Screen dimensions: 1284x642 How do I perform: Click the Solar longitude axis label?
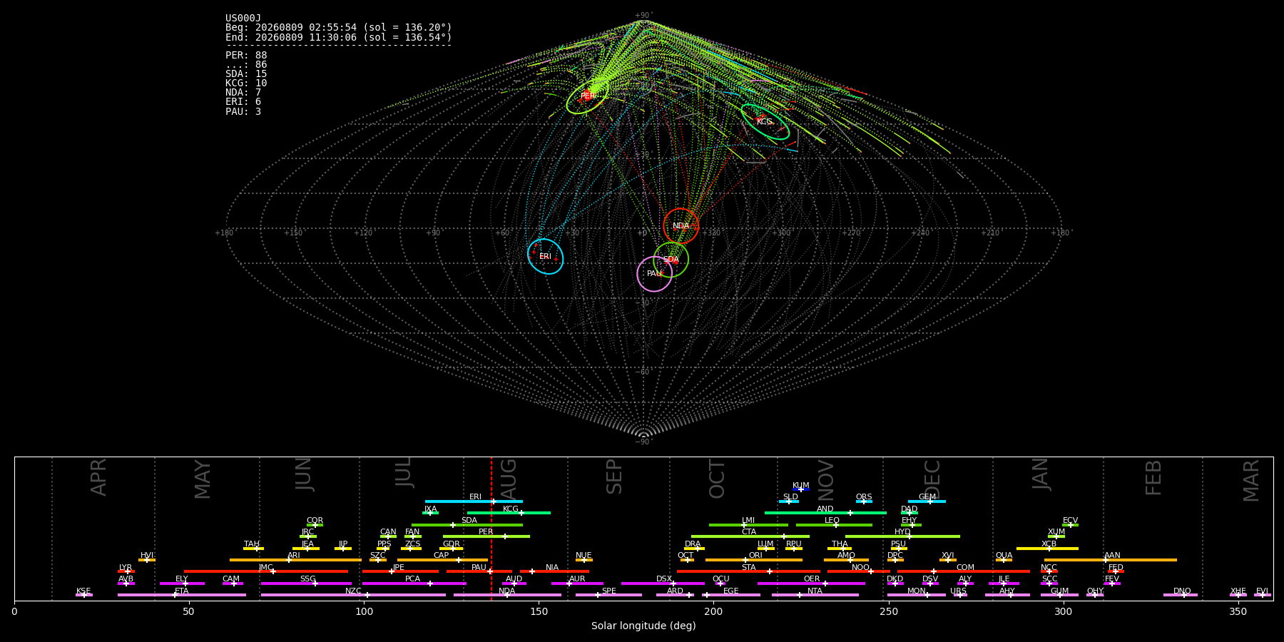click(643, 626)
